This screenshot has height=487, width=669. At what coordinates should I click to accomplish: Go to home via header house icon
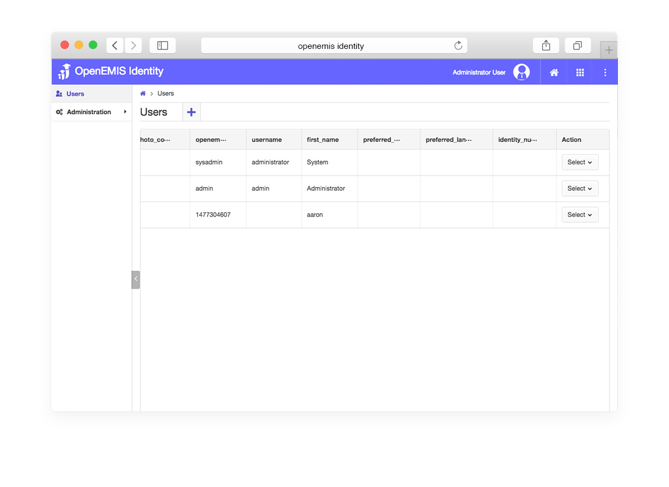tap(554, 72)
